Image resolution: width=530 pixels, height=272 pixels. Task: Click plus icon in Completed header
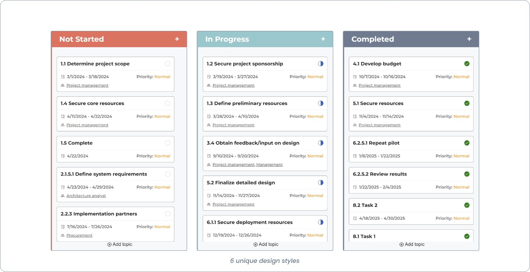[x=469, y=39]
